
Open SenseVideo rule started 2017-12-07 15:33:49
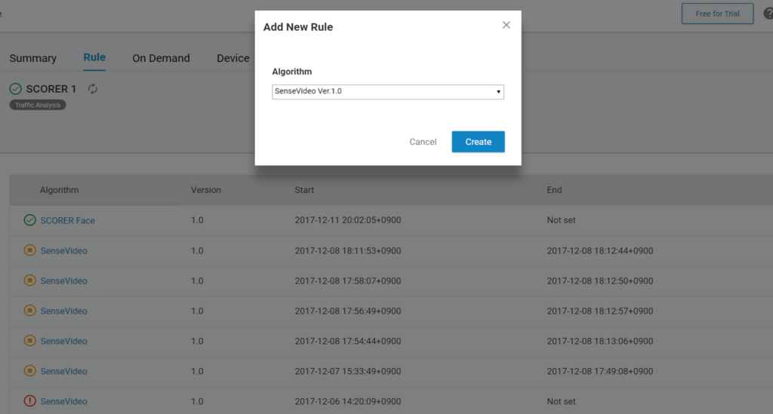63,371
